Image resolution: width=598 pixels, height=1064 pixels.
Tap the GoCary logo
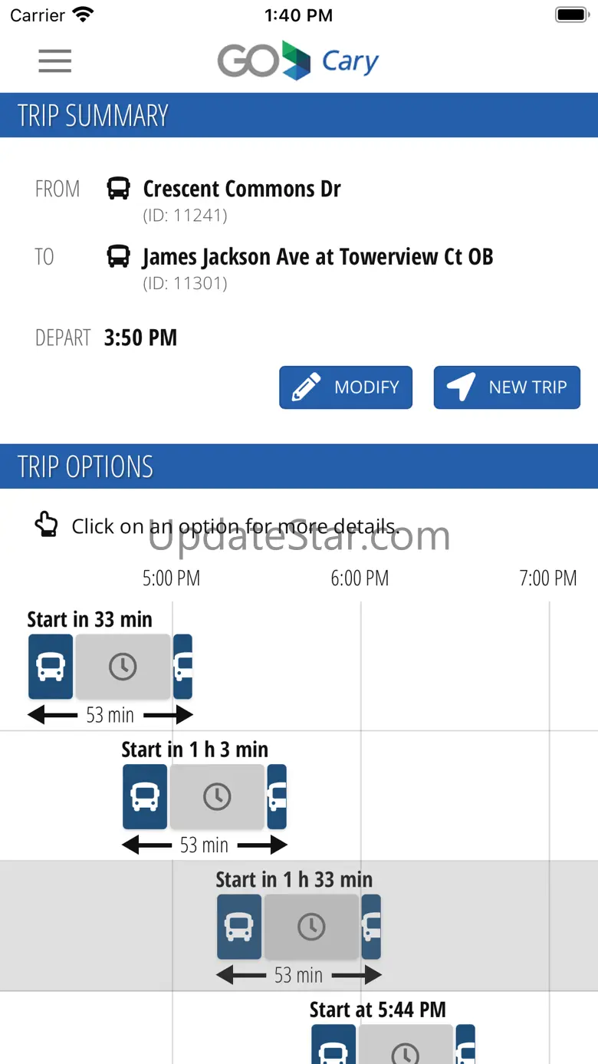pyautogui.click(x=298, y=61)
